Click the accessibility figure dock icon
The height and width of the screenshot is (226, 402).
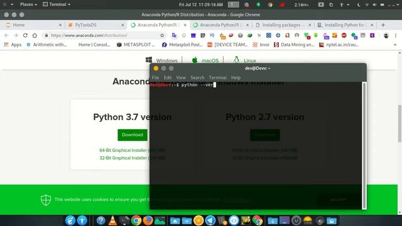pyautogui.click(x=82, y=220)
